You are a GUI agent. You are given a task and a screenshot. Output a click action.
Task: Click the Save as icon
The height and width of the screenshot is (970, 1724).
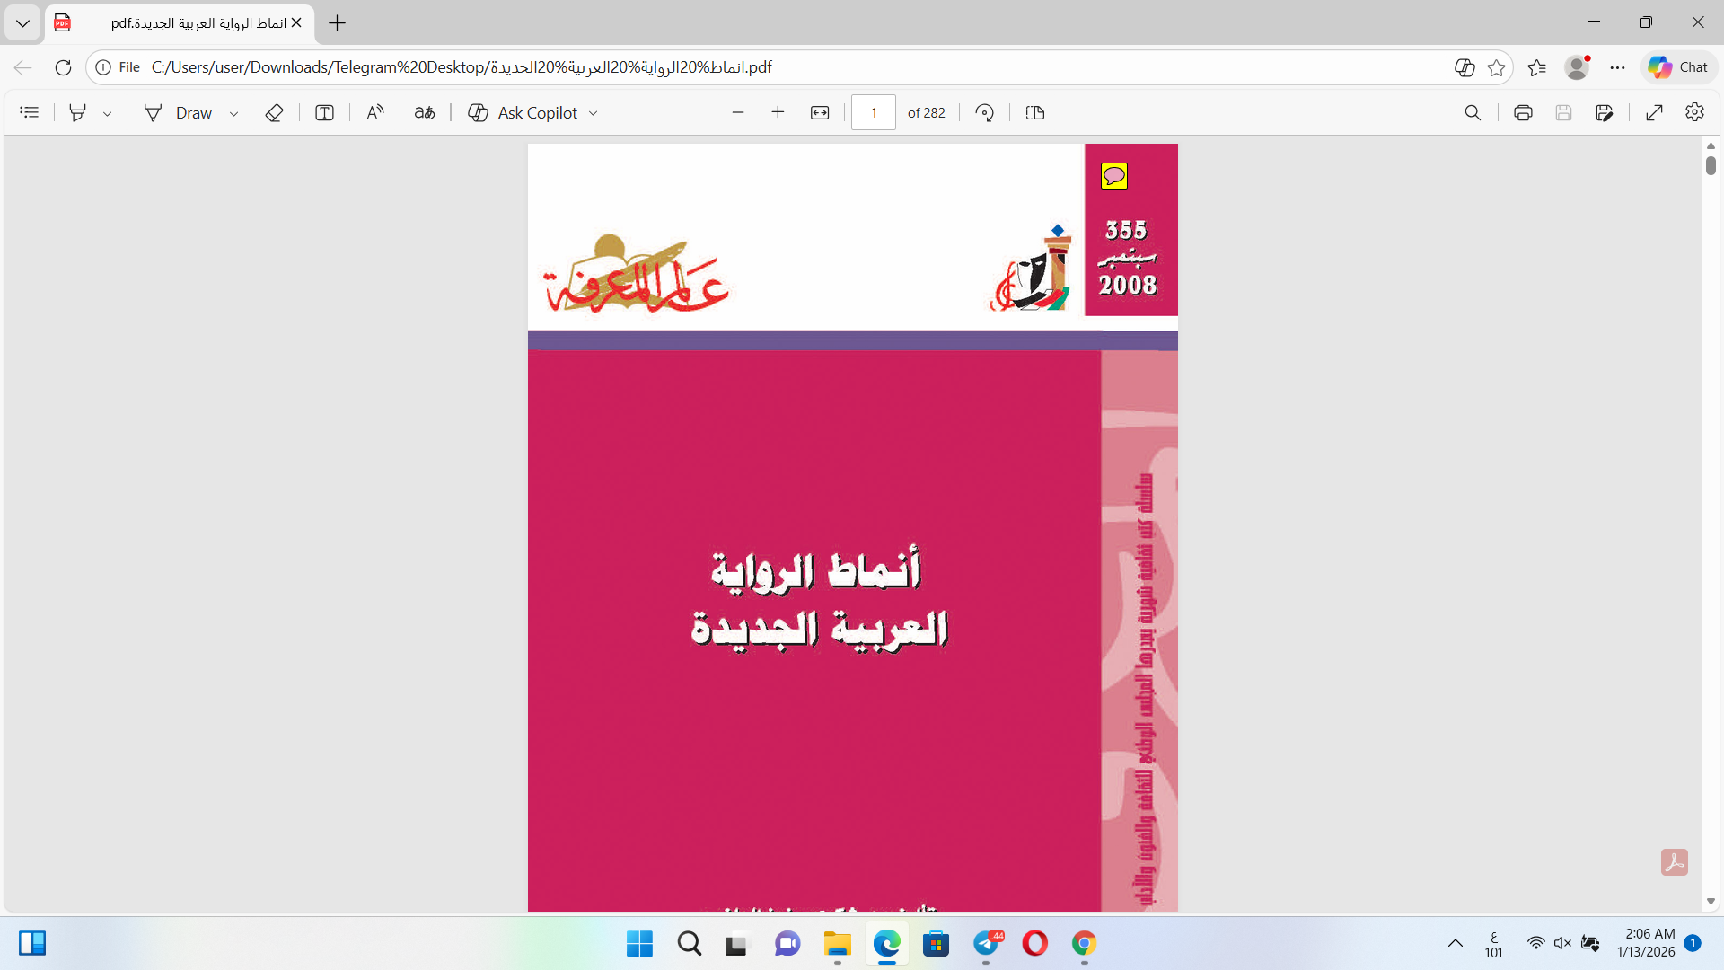pyautogui.click(x=1605, y=112)
